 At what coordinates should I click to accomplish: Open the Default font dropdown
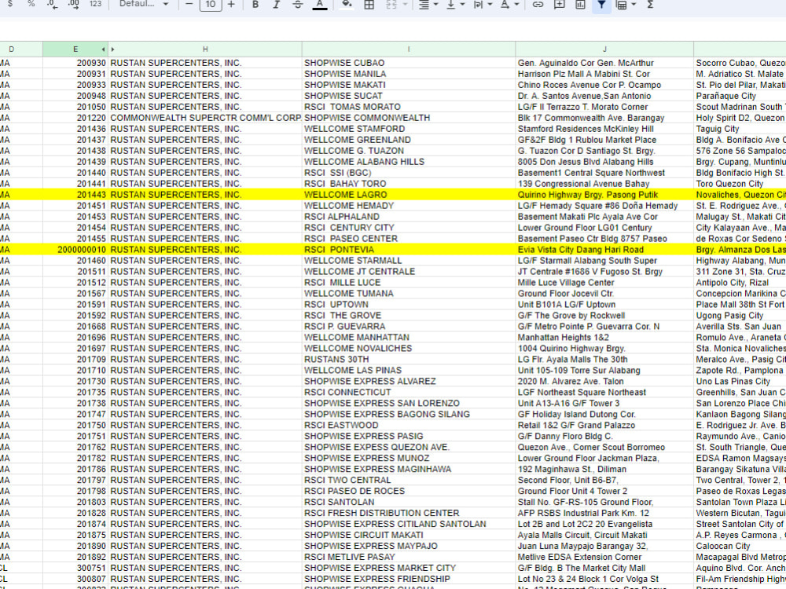[144, 4]
